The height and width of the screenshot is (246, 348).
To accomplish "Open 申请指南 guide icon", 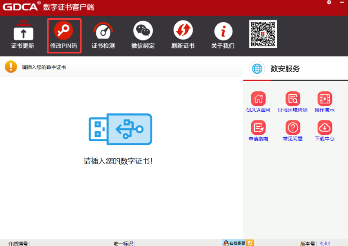I will click(x=258, y=128).
